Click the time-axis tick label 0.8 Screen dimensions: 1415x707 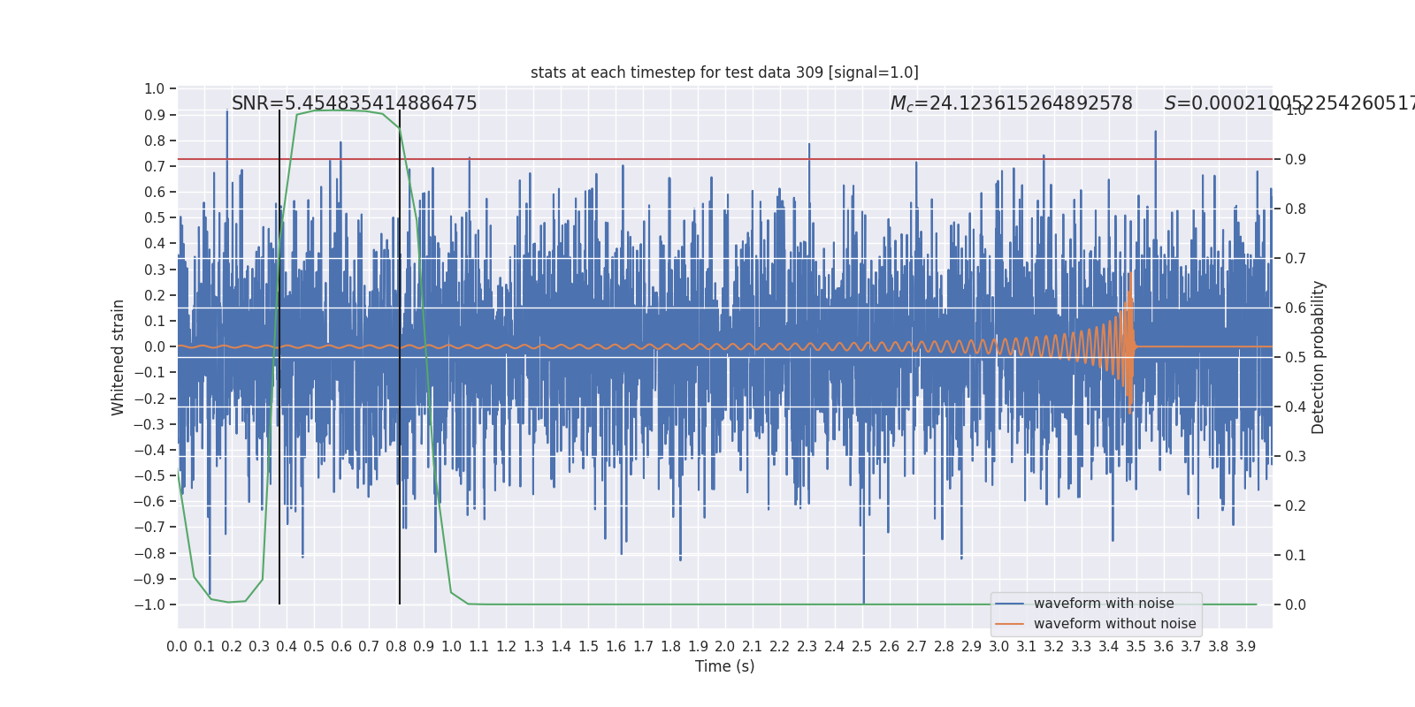pos(396,647)
